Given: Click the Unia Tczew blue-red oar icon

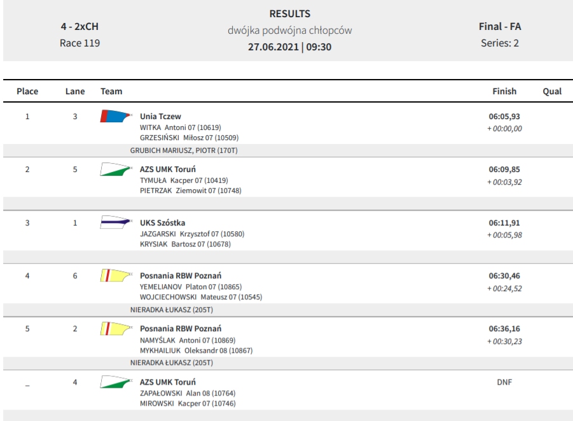Looking at the screenshot, I should (x=116, y=116).
